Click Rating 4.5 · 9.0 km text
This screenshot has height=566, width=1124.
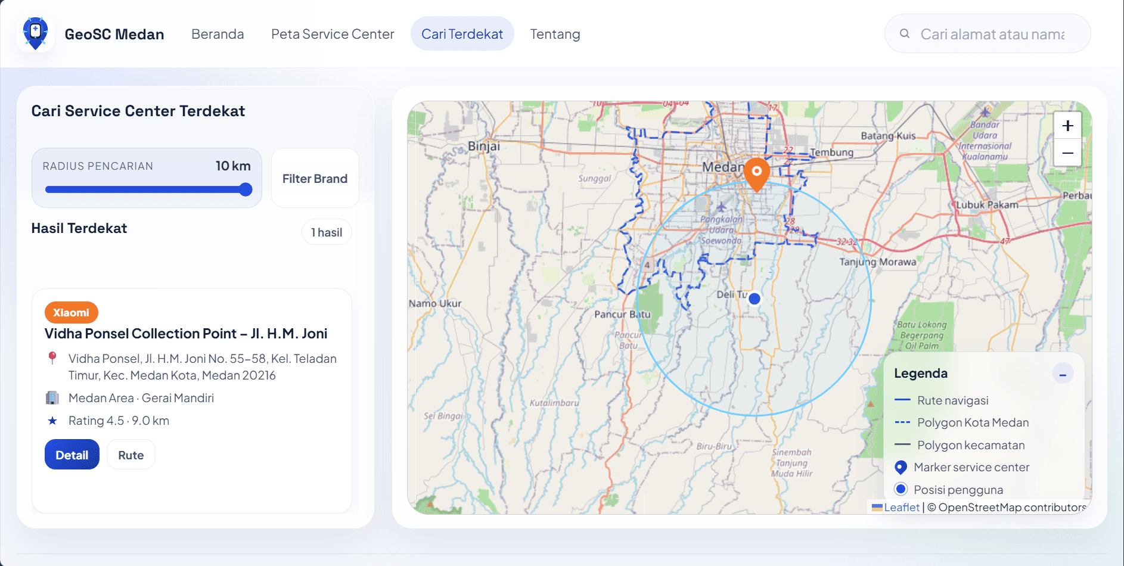119,421
